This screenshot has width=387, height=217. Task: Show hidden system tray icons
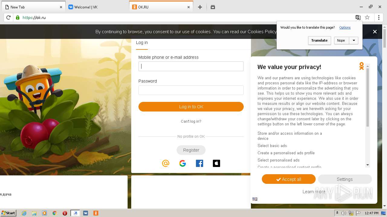pyautogui.click(x=337, y=213)
